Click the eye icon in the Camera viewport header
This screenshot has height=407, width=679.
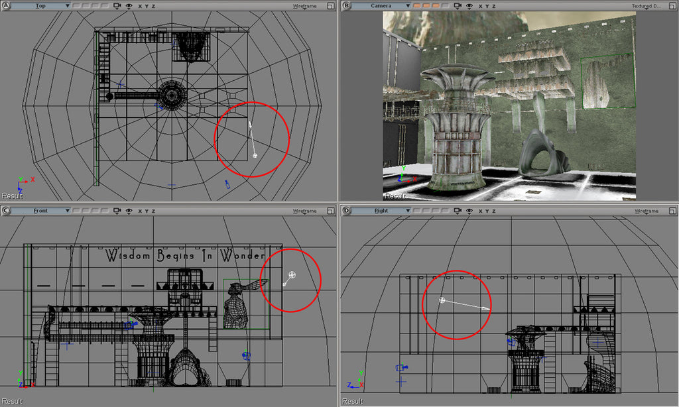(x=469, y=5)
